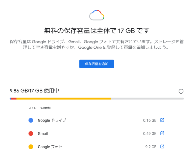Click the 9.2 GB usage value
Viewport: 194px width, 159px height.
[x=151, y=147]
